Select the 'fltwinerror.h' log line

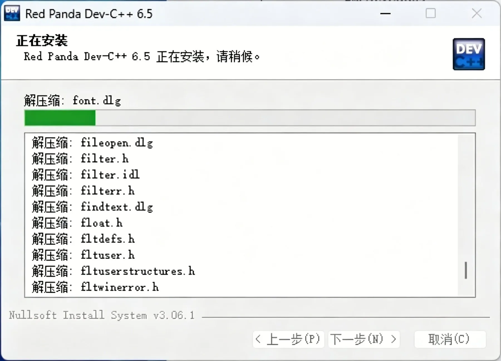[x=95, y=287]
